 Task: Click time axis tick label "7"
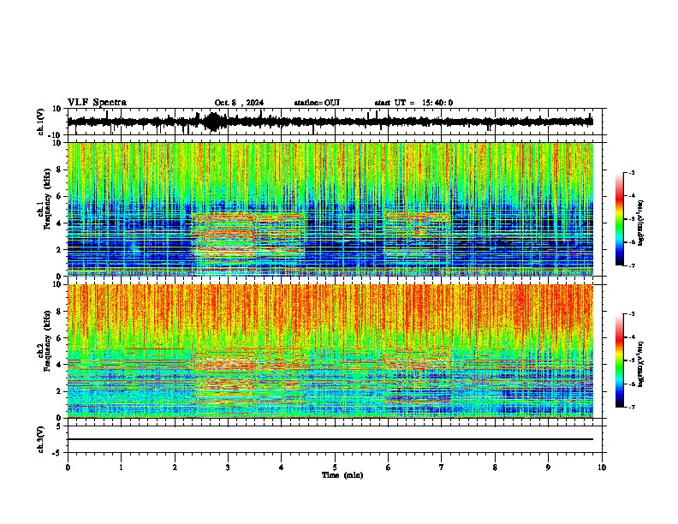tap(442, 467)
